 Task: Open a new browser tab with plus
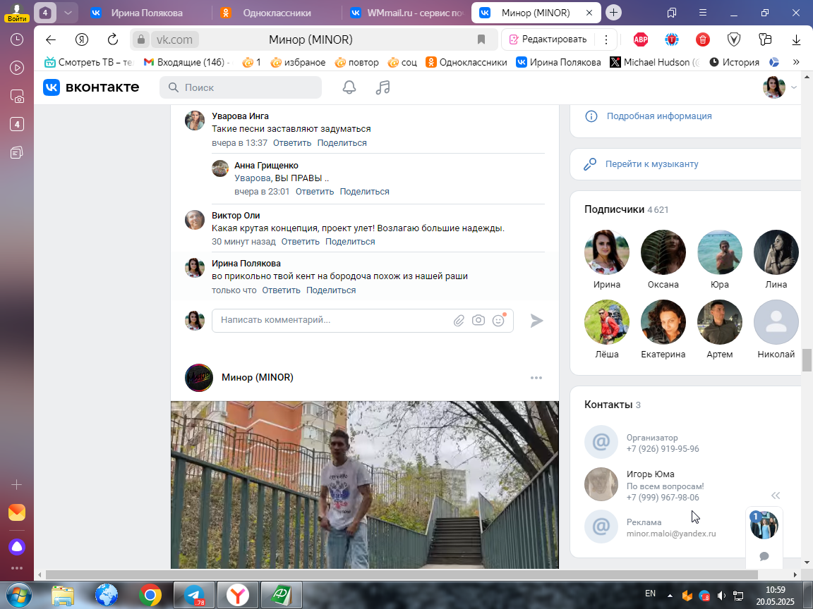click(x=613, y=13)
